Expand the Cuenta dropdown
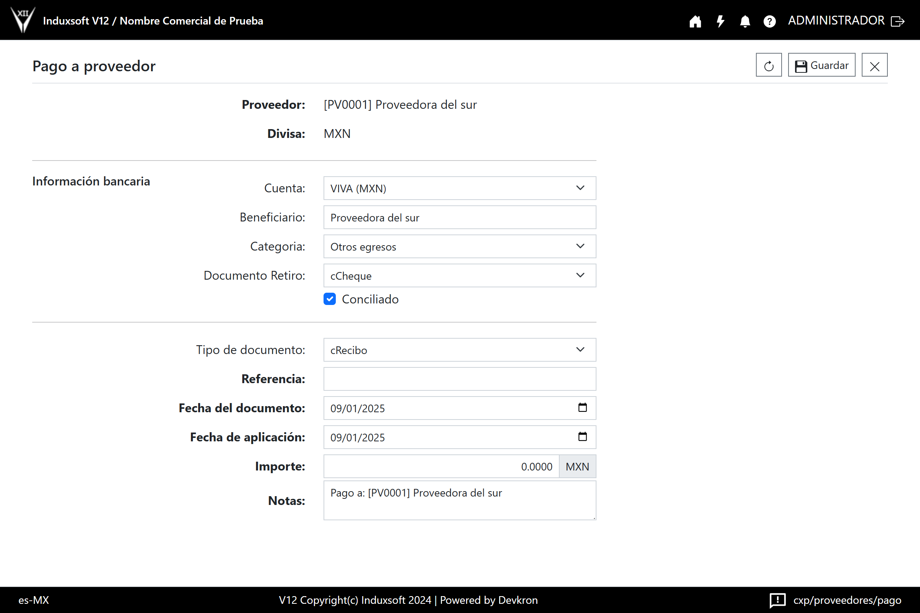This screenshot has height=613, width=920. click(x=460, y=188)
